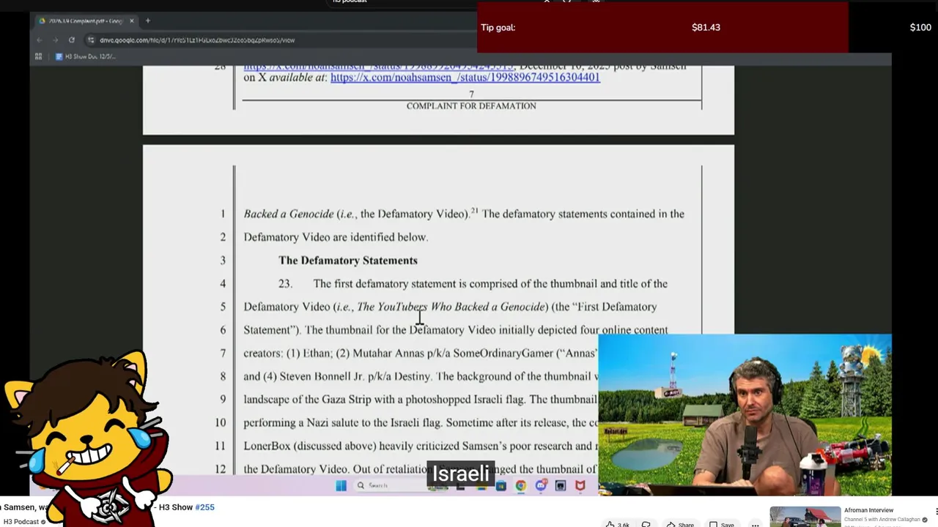Go back using the browser back arrow
The height and width of the screenshot is (527, 938).
point(40,40)
